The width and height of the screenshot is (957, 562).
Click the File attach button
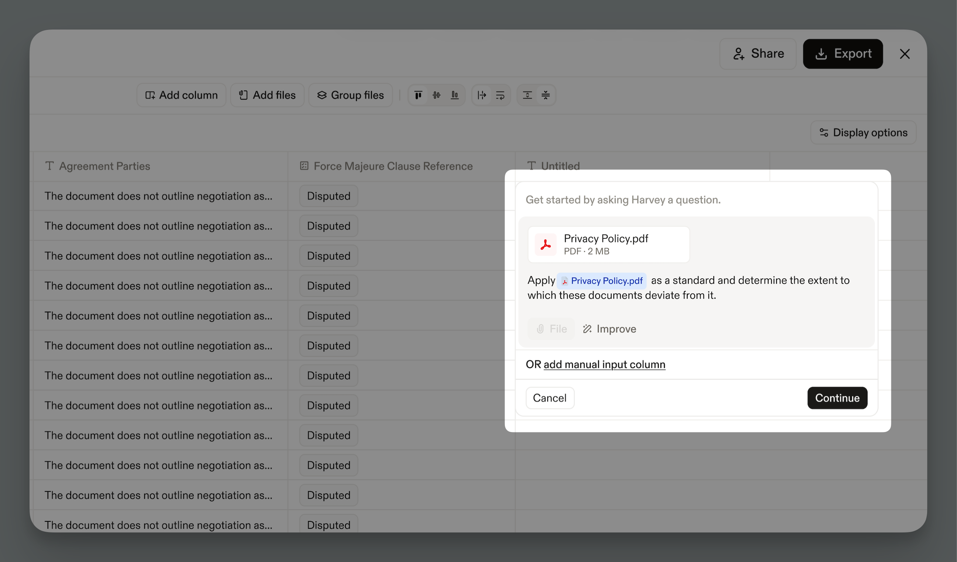coord(551,329)
